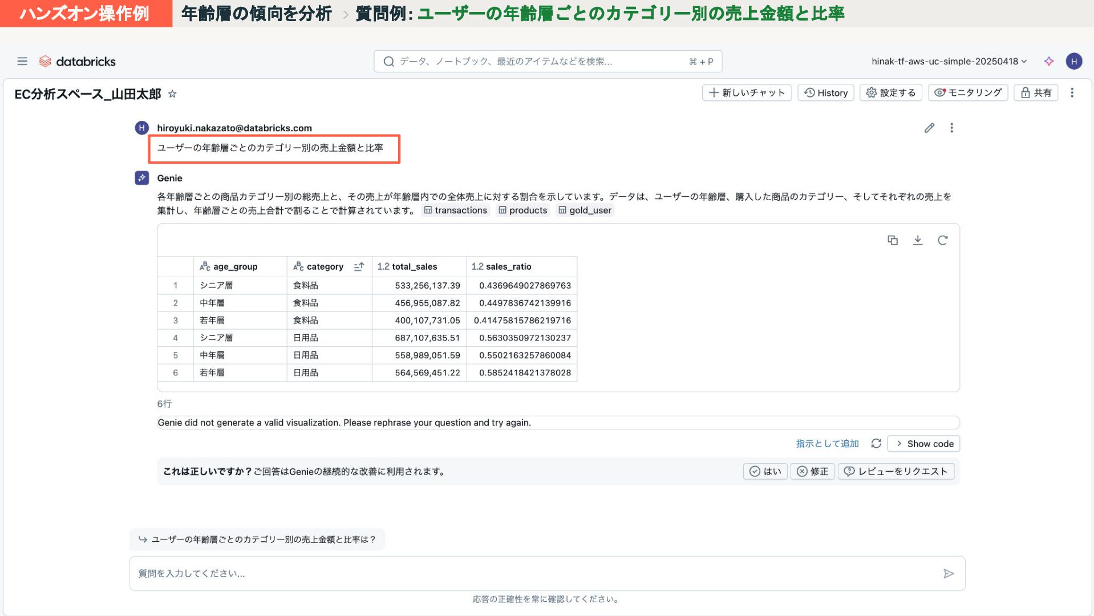
Task: Select the suggested follow-up question
Action: tap(257, 539)
